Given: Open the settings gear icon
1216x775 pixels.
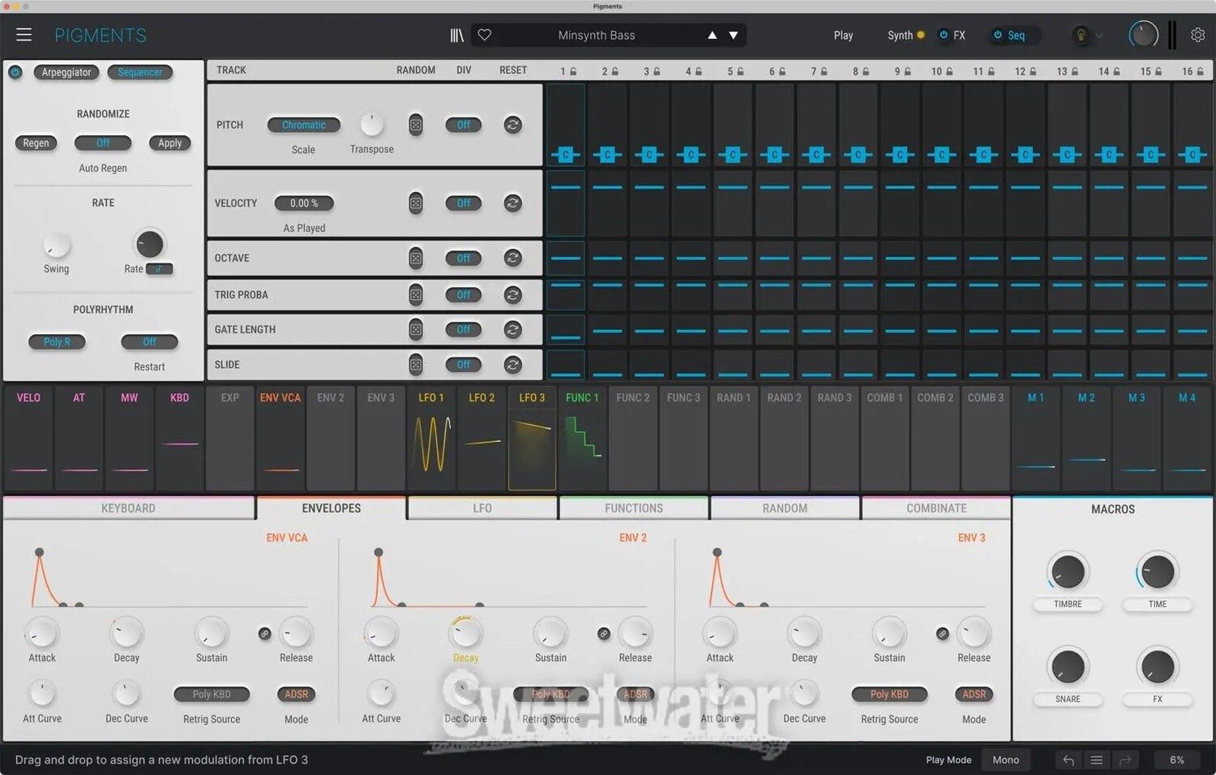Looking at the screenshot, I should (x=1197, y=35).
